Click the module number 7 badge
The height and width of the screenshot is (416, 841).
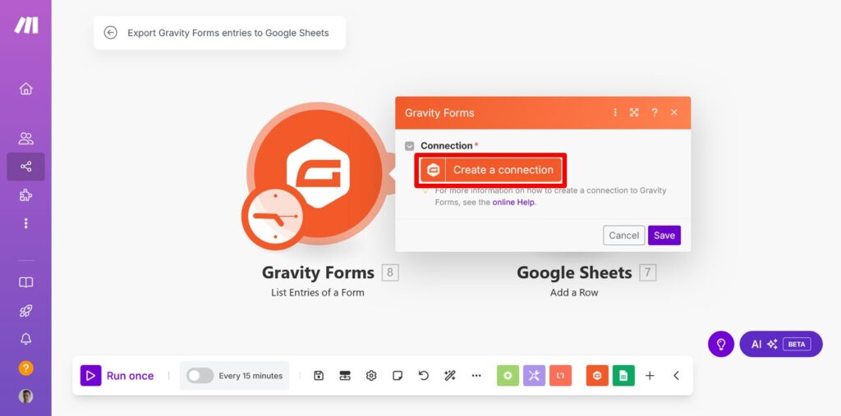tap(647, 272)
